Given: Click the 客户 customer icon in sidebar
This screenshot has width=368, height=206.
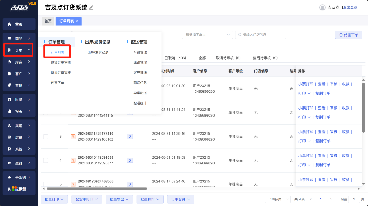Looking at the screenshot, I should pos(10,74).
